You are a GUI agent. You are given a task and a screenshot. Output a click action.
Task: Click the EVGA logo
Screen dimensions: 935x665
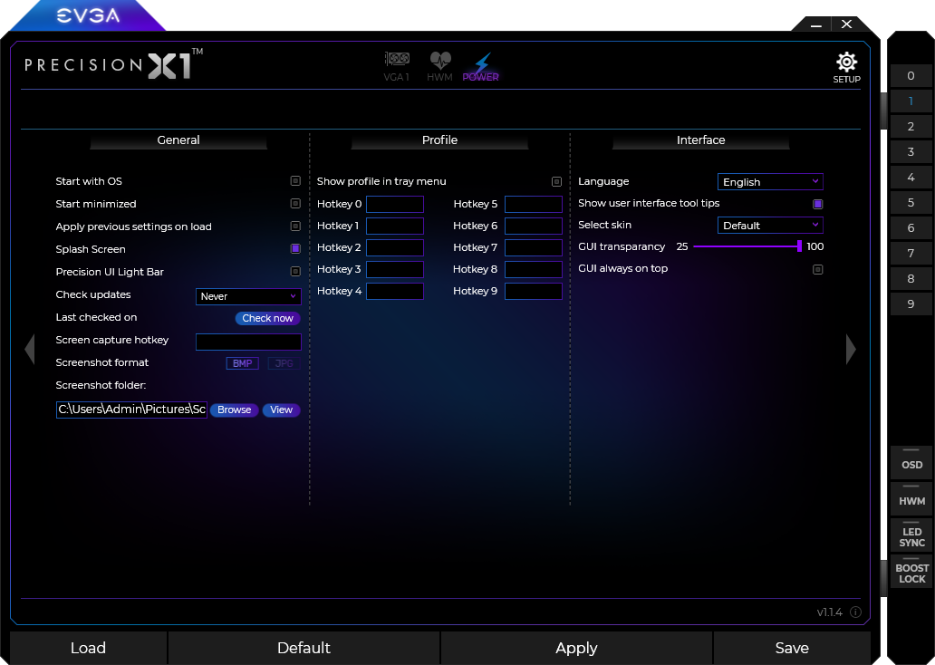(x=88, y=15)
